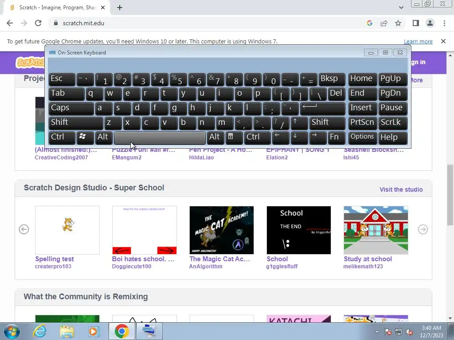
Task: Click the down arrow key on On-Screen Keyboard
Action: (299, 137)
